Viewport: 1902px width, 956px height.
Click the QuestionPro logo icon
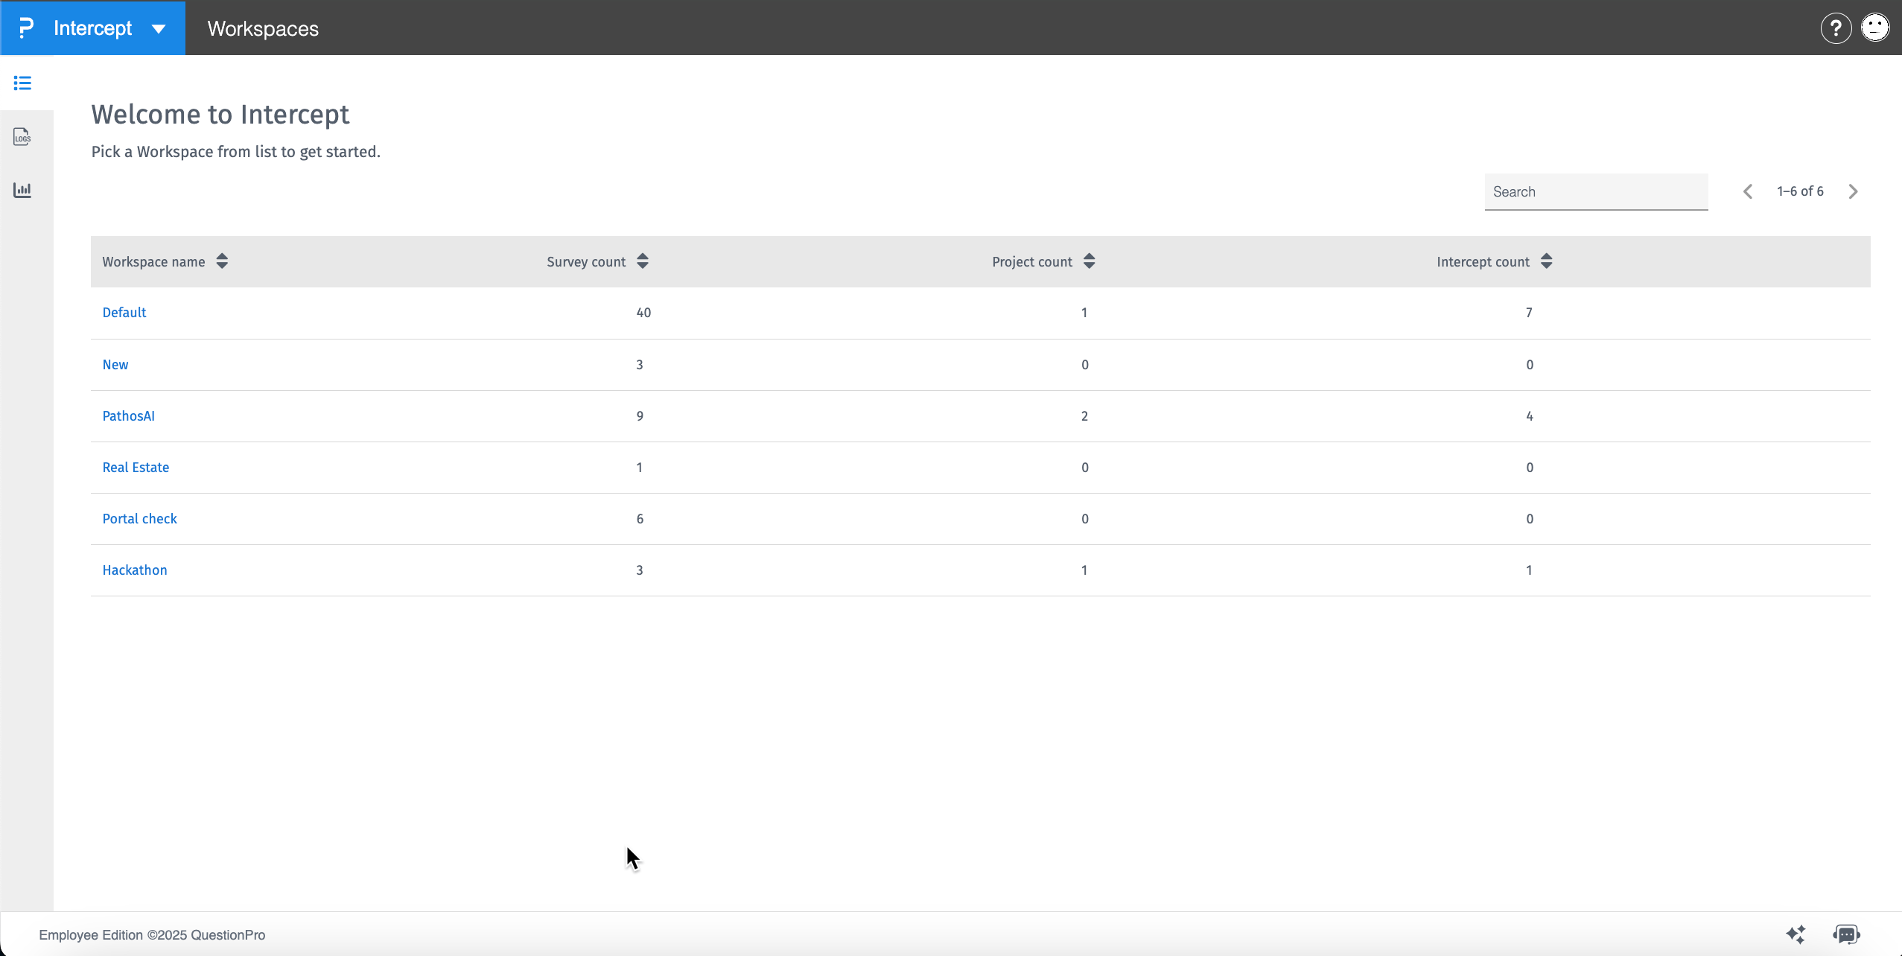pyautogui.click(x=26, y=28)
